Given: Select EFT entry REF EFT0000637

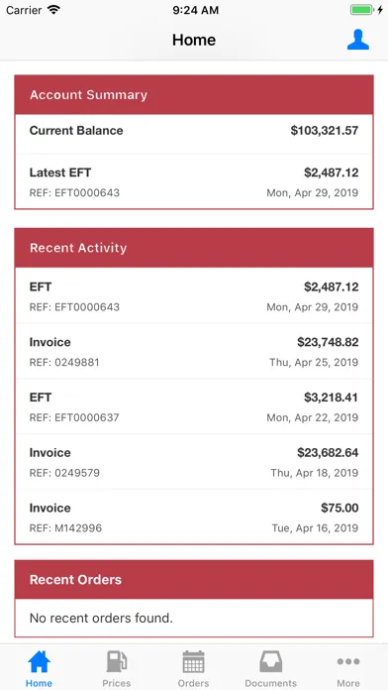Looking at the screenshot, I should click(x=194, y=406).
